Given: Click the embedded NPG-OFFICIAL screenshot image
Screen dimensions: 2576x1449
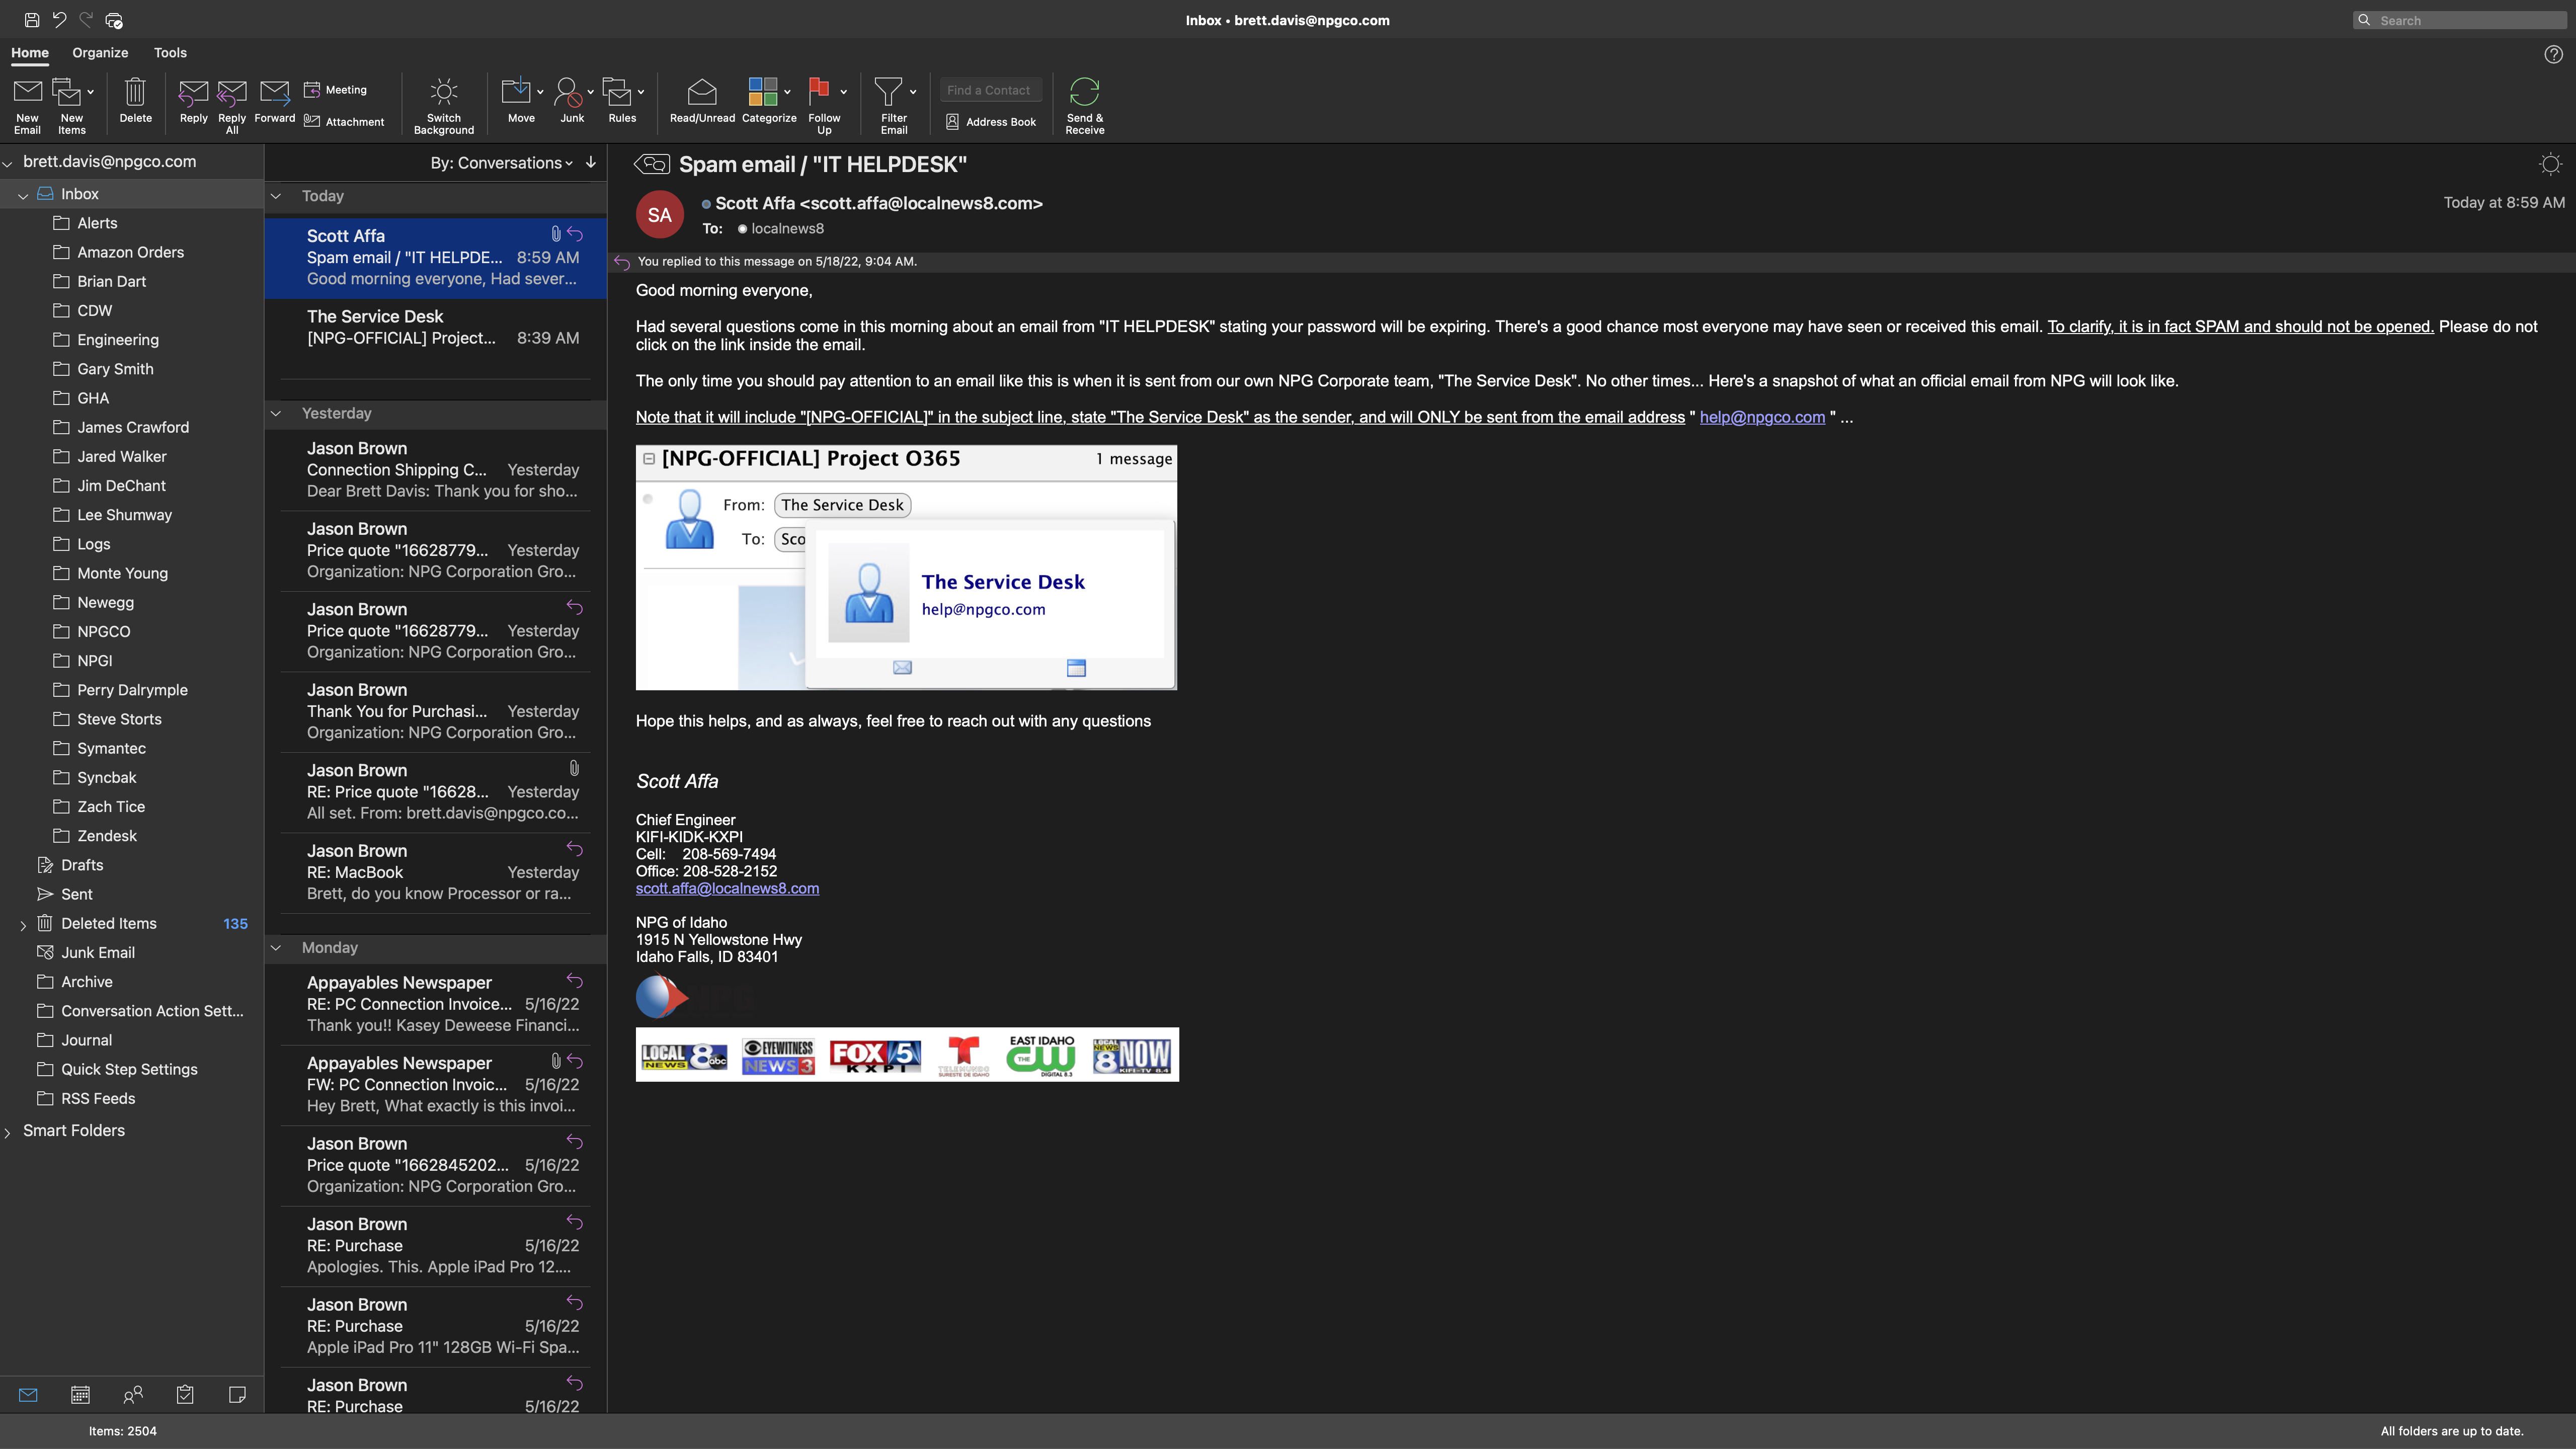Looking at the screenshot, I should [906, 567].
